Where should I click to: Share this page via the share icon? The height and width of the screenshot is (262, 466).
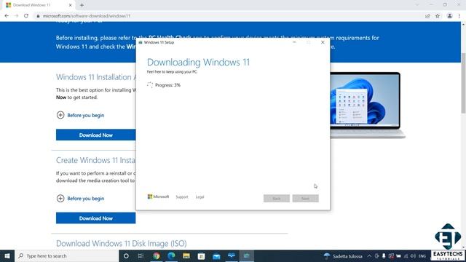pos(427,16)
